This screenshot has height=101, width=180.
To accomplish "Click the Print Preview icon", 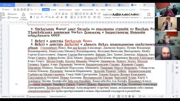I will 28,10.
